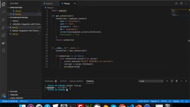This screenshot has width=190, height=107.
Task: Open MySQL Integration with Python... file
Action: [x=24, y=31]
